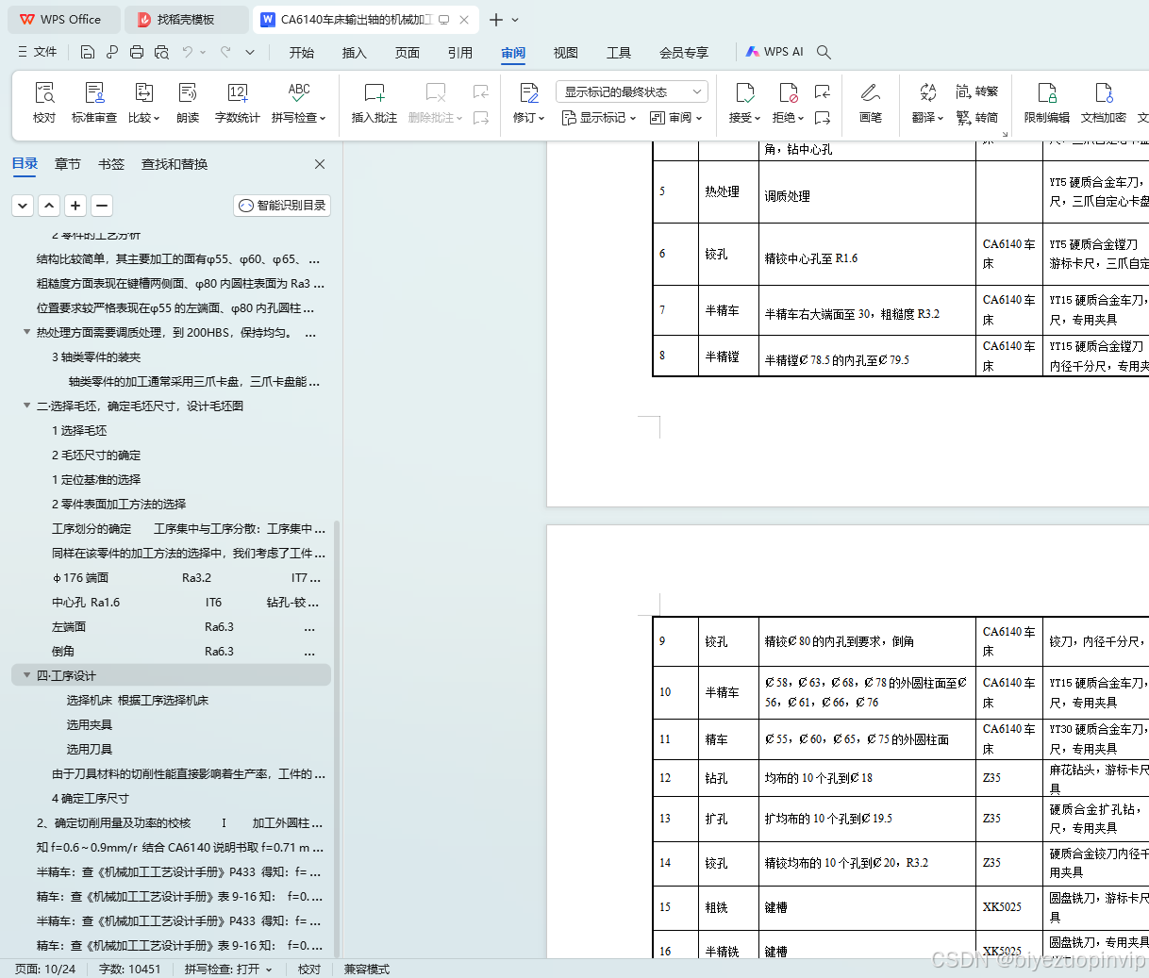Start 朗读 read aloud
This screenshot has width=1149, height=978.
[x=188, y=102]
